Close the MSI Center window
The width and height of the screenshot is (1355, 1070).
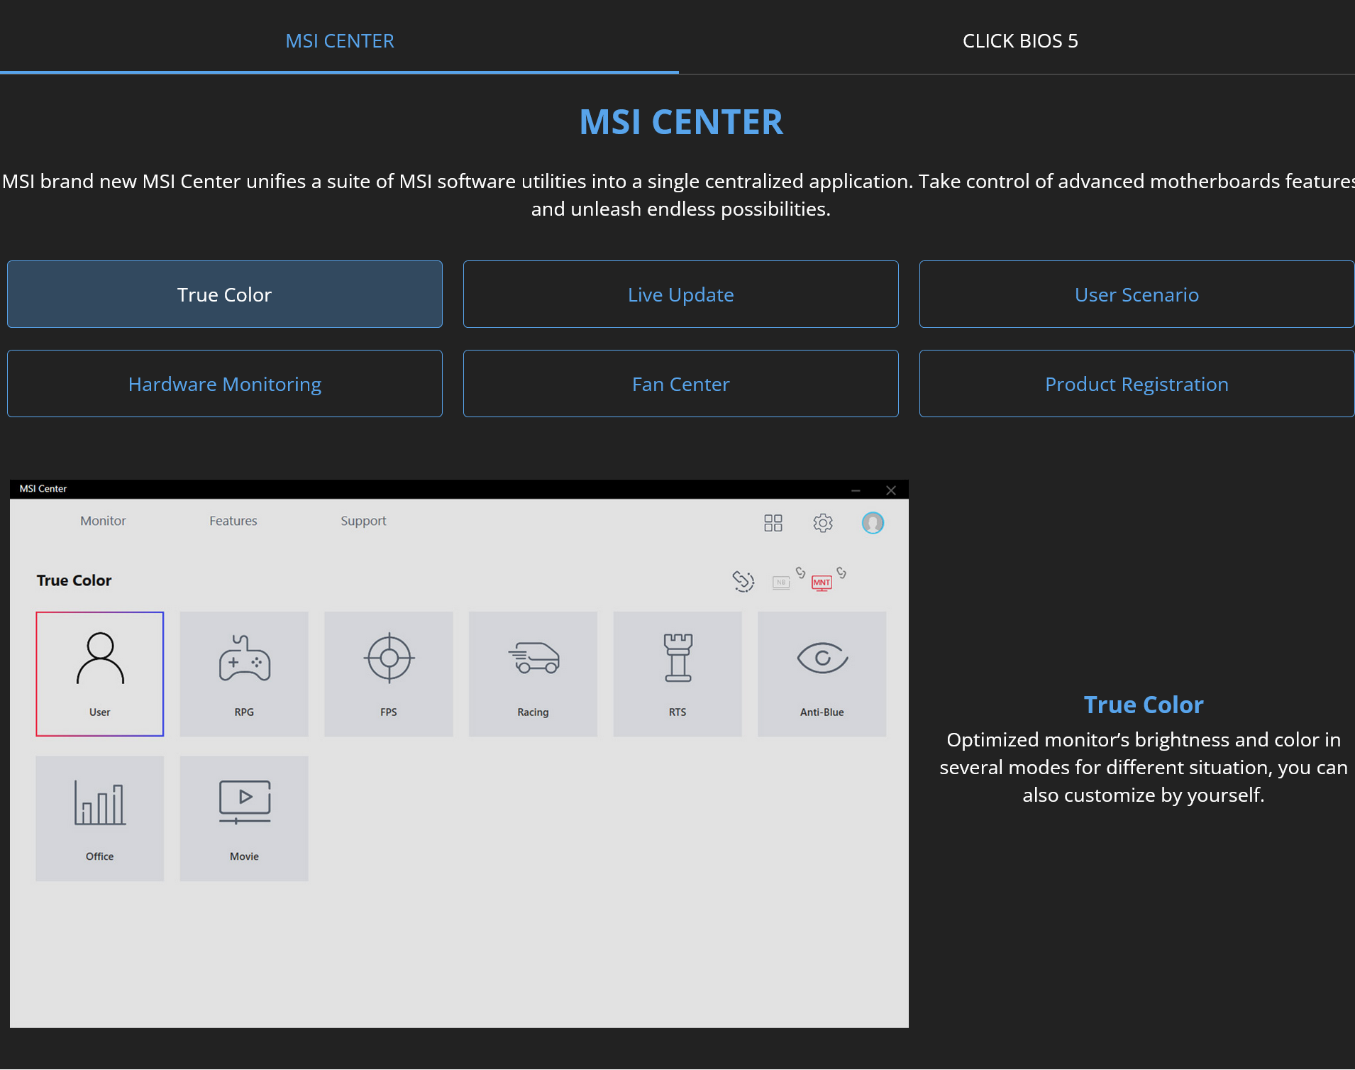pyautogui.click(x=891, y=490)
